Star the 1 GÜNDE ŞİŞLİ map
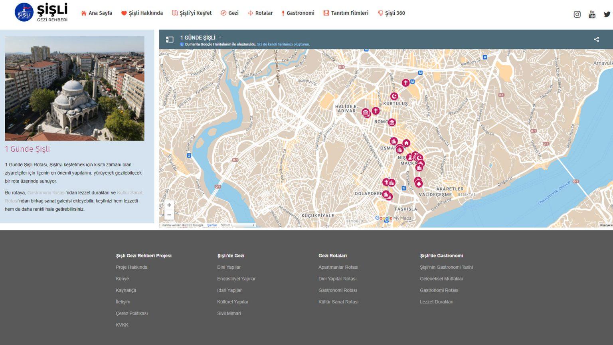This screenshot has height=345, width=613. point(220,38)
